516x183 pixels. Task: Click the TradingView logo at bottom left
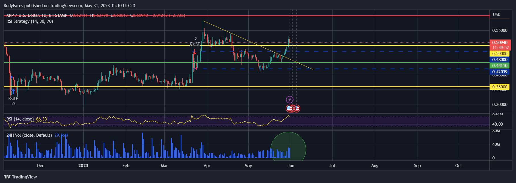[7, 177]
